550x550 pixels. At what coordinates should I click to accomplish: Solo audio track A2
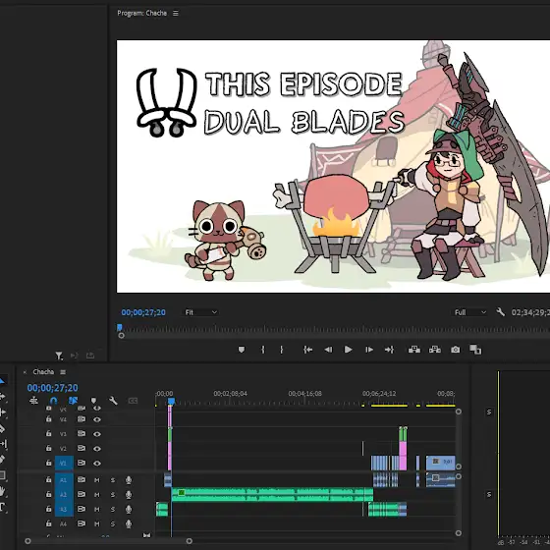pyautogui.click(x=113, y=495)
